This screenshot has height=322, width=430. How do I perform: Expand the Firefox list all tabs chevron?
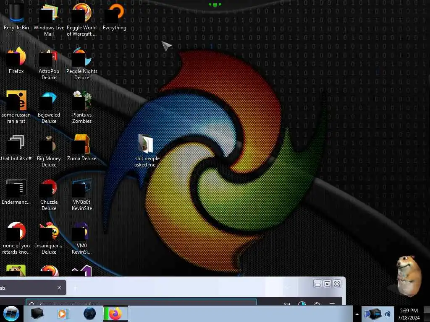(287, 288)
